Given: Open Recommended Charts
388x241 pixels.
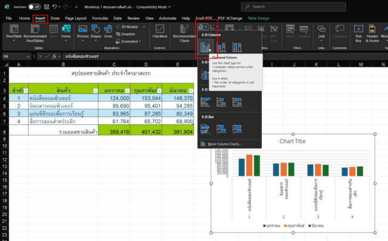Looking at the screenshot, I should (x=184, y=33).
